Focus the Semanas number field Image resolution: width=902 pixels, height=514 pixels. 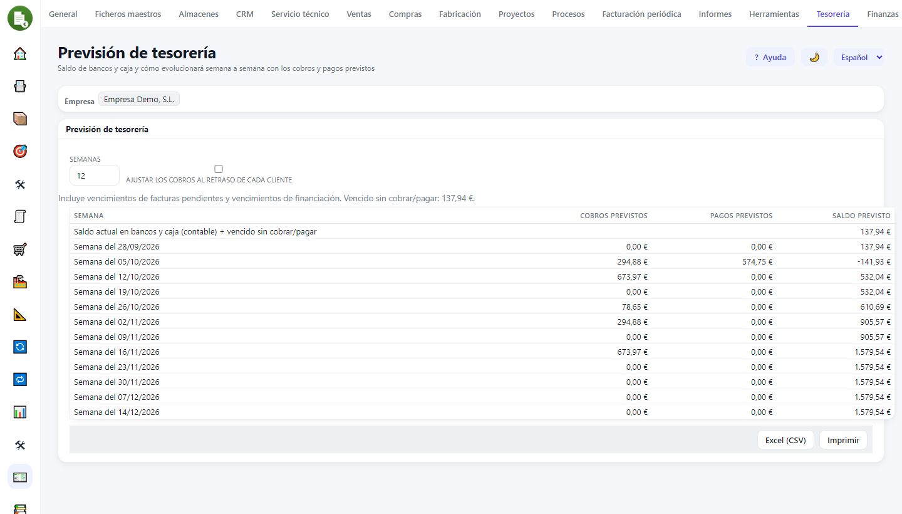pos(94,176)
